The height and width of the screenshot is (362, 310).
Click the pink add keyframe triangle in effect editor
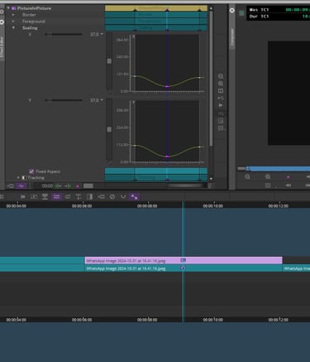pyautogui.click(x=78, y=186)
